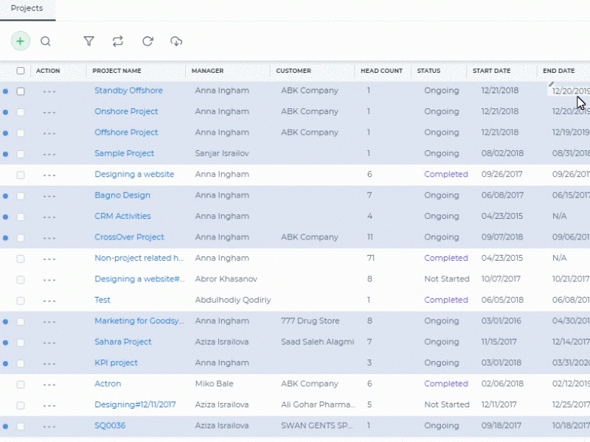Image resolution: width=590 pixels, height=442 pixels.
Task: Check the Bagno Design row checkbox
Action: pyautogui.click(x=21, y=196)
